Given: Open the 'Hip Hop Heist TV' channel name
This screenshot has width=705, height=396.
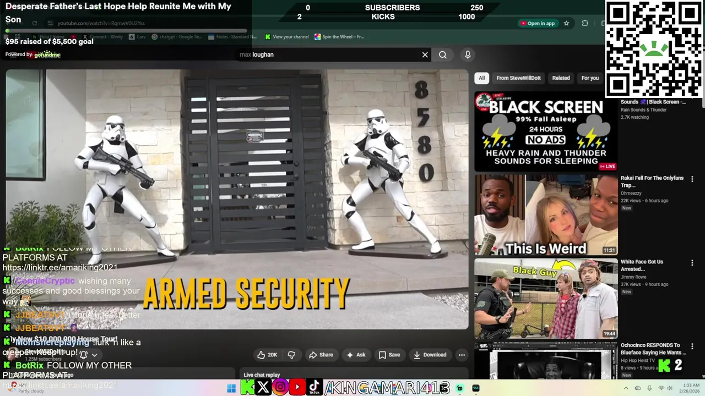Looking at the screenshot, I should pyautogui.click(x=638, y=360).
